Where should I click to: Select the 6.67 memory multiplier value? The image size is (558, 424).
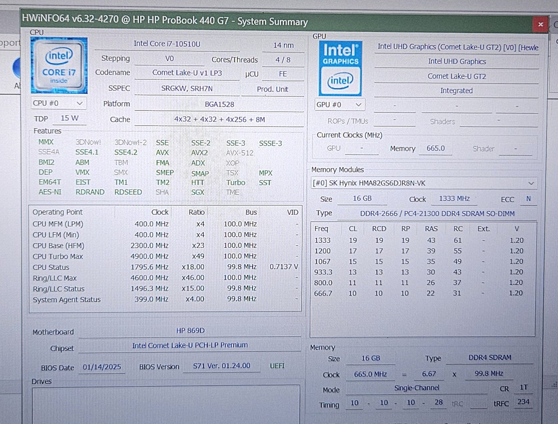point(429,374)
